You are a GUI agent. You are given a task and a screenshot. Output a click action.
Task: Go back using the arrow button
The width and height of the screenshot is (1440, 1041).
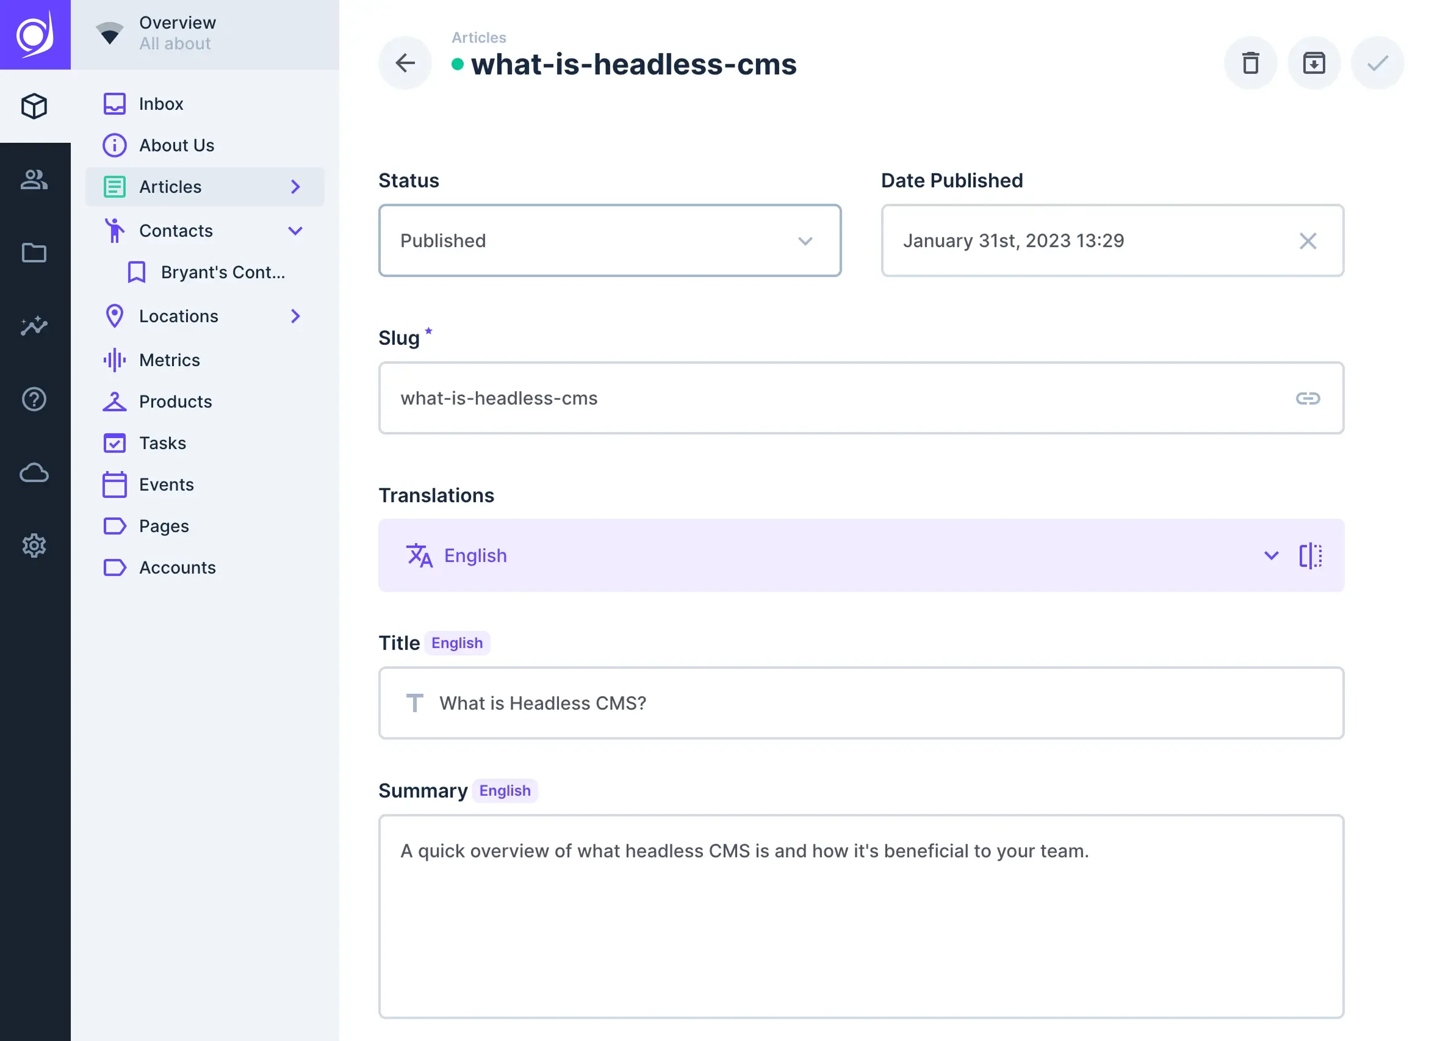(405, 63)
